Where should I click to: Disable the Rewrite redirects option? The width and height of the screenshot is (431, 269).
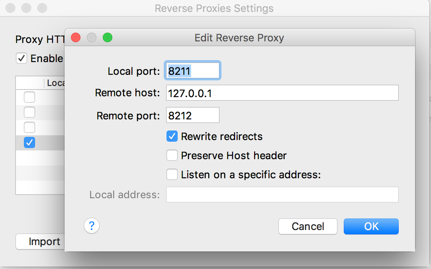point(172,136)
